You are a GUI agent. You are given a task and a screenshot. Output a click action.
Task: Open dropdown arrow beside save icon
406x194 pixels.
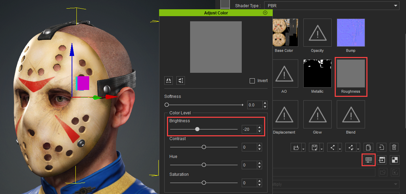[x=321, y=148]
